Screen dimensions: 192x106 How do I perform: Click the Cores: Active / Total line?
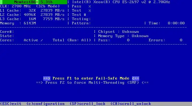tap(32, 40)
